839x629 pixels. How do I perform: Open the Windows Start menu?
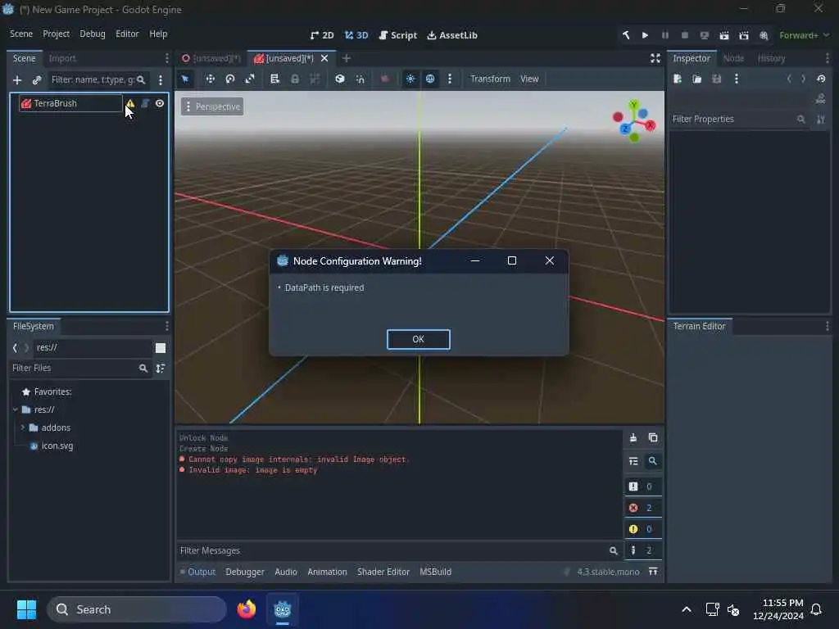[26, 609]
